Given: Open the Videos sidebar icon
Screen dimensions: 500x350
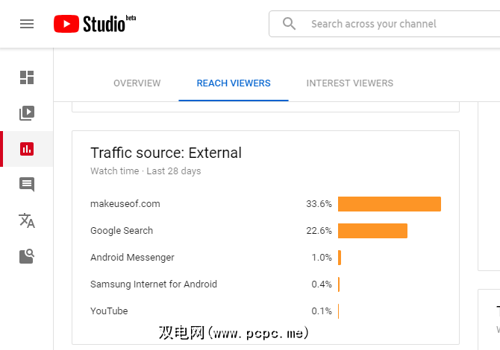Looking at the screenshot, I should click(x=27, y=113).
